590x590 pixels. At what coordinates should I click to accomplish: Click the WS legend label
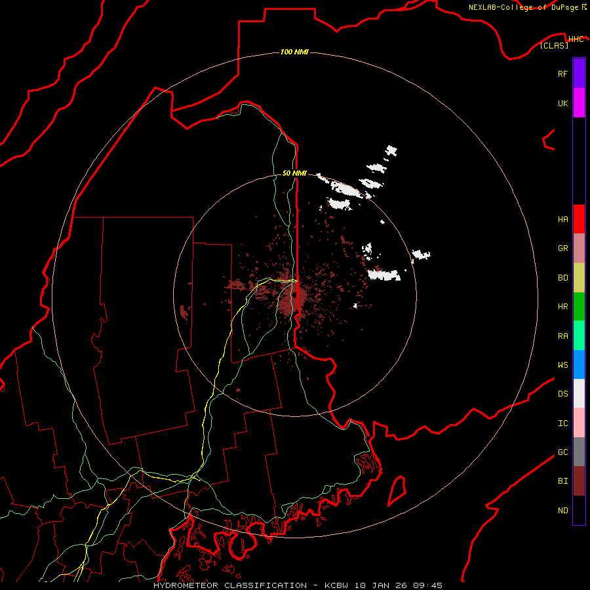[563, 364]
